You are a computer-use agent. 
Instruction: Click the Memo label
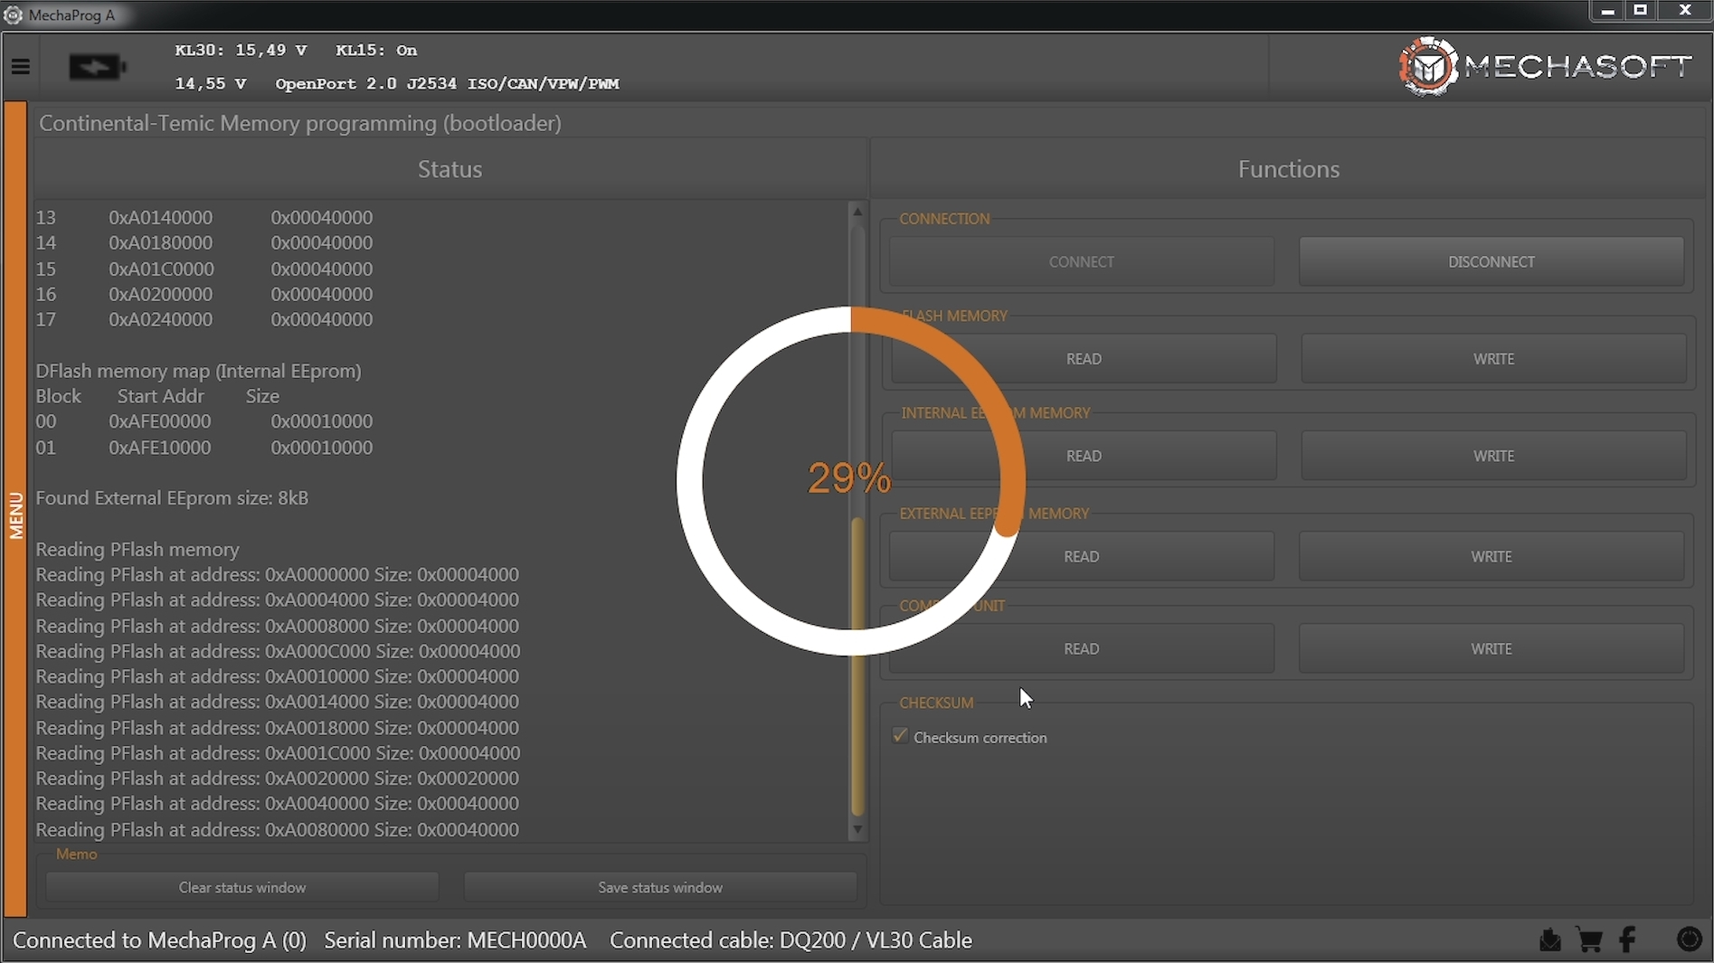tap(76, 854)
